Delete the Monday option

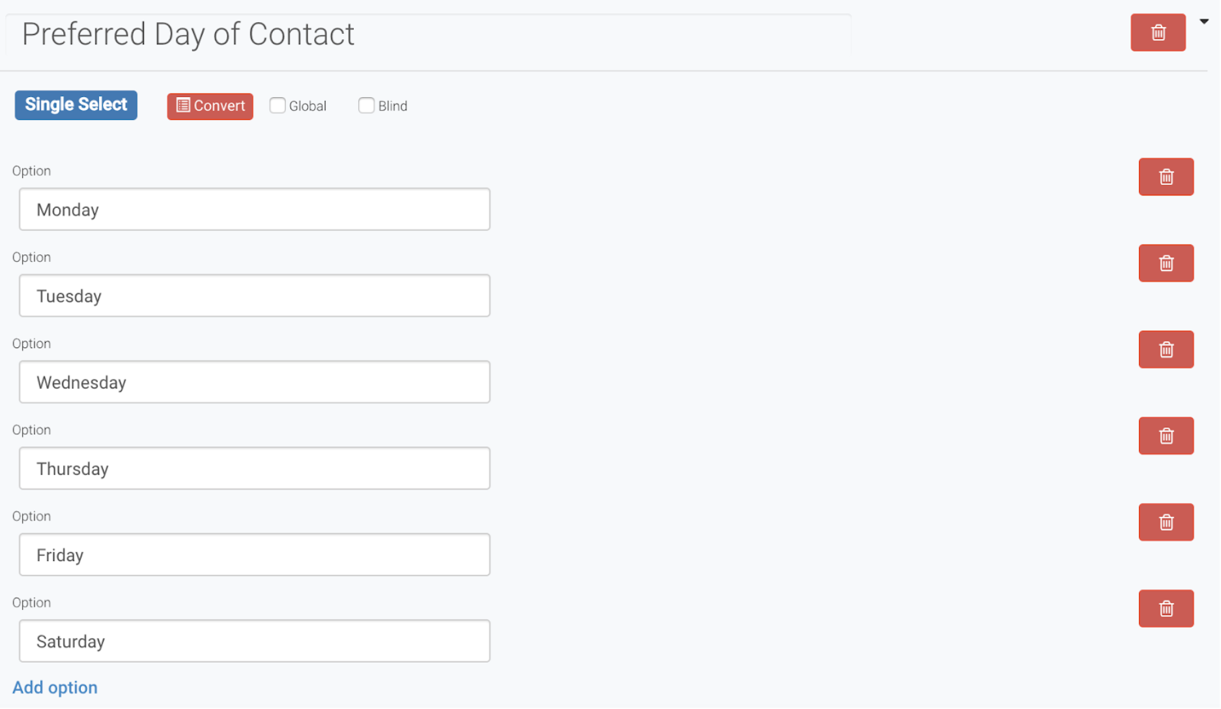tap(1165, 177)
